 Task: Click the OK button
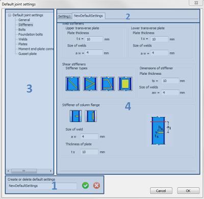pyautogui.click(x=188, y=191)
